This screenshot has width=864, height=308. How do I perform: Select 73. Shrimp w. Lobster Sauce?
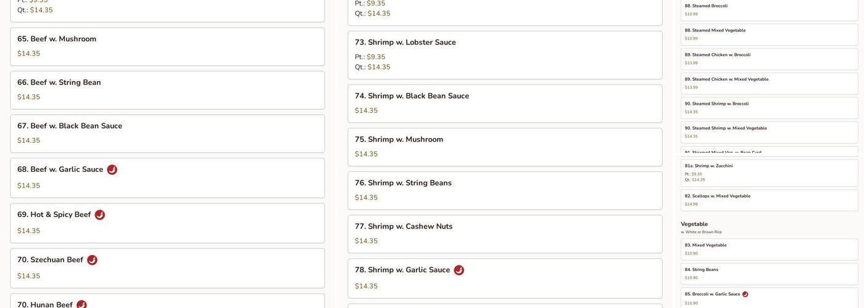point(504,55)
